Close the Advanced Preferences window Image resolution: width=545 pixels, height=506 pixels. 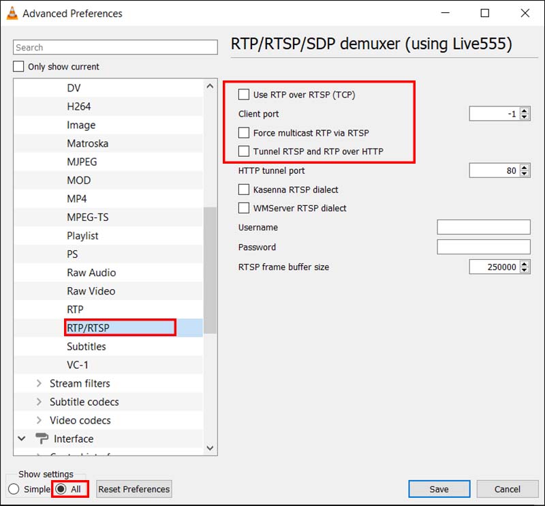[525, 13]
